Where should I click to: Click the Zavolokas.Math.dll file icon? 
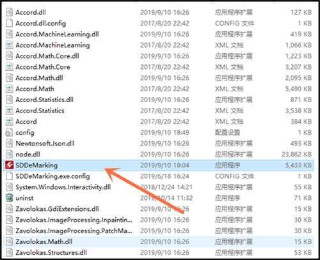pyautogui.click(x=9, y=241)
